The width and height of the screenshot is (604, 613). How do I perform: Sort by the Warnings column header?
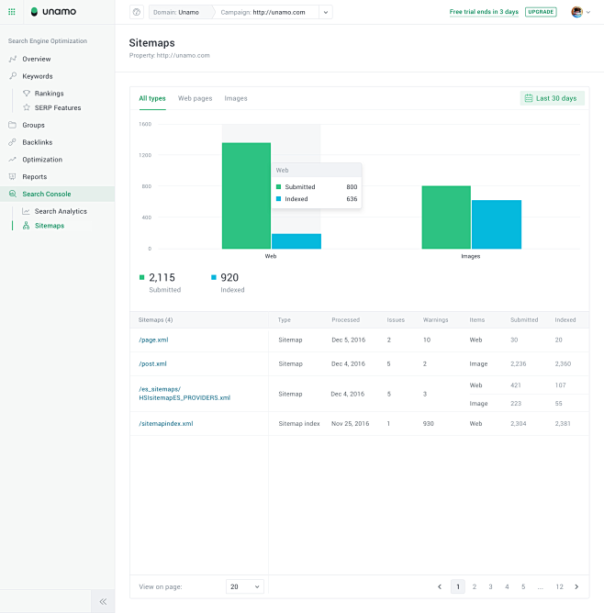tap(435, 319)
